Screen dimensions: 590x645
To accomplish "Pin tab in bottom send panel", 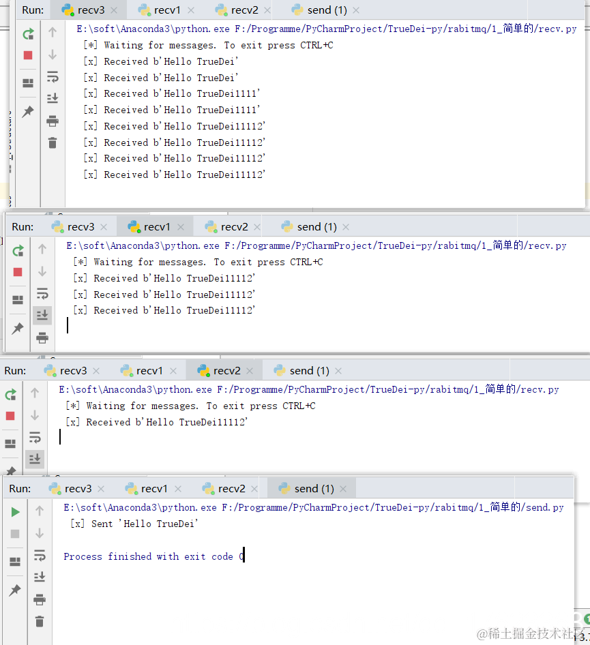I will click(x=15, y=590).
